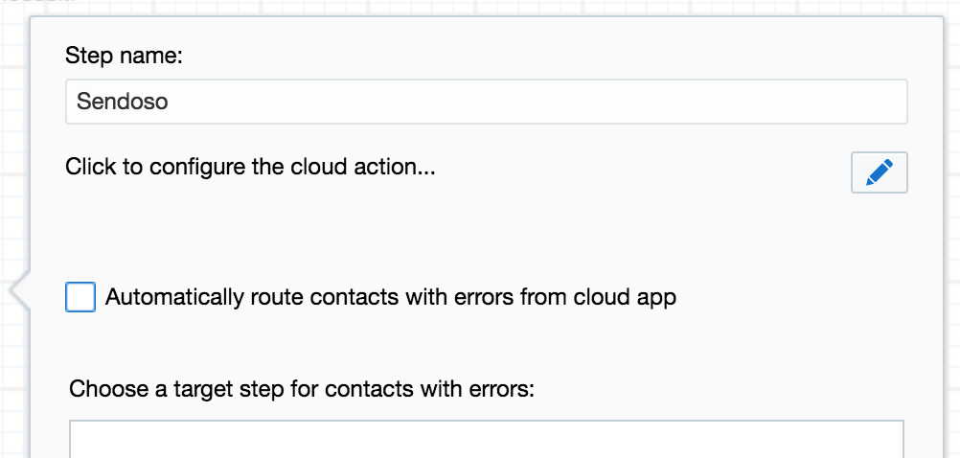960x458 pixels.
Task: Click the canvas strip right of the panel
Action: (951, 240)
